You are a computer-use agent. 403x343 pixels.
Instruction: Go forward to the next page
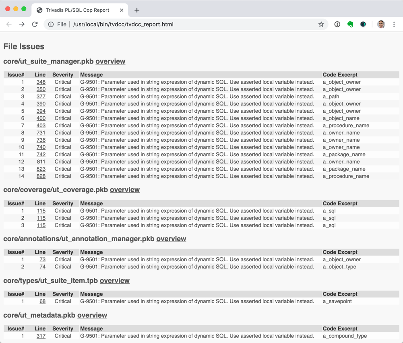(22, 25)
